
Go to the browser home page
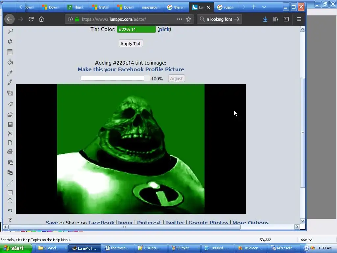tap(41, 19)
